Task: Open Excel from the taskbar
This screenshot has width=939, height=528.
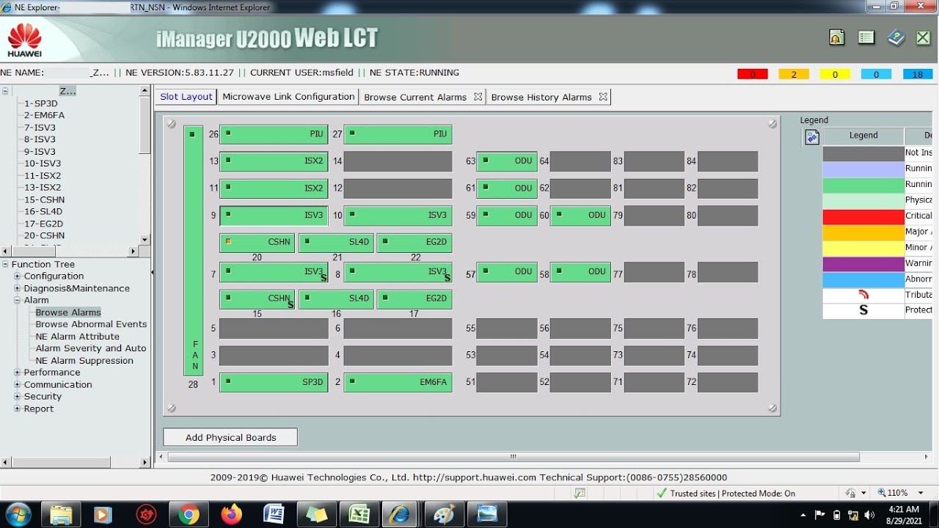Action: (x=359, y=515)
